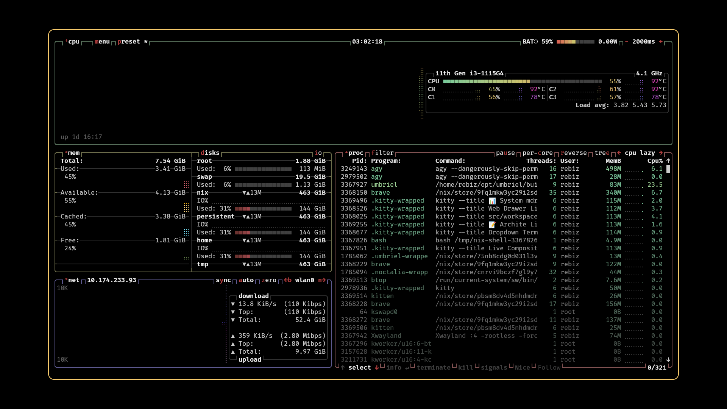
Task: Kill the selected process
Action: click(x=466, y=368)
